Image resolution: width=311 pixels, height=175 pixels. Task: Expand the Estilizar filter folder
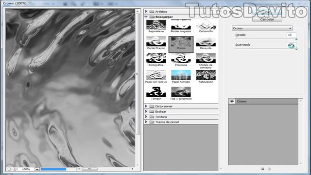click(146, 111)
